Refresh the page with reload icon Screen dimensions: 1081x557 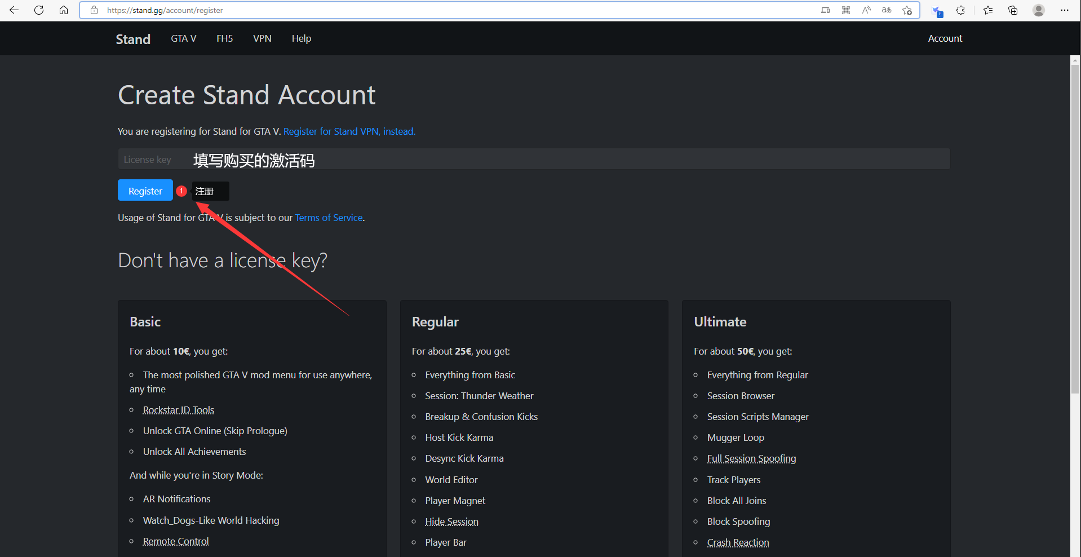click(39, 10)
